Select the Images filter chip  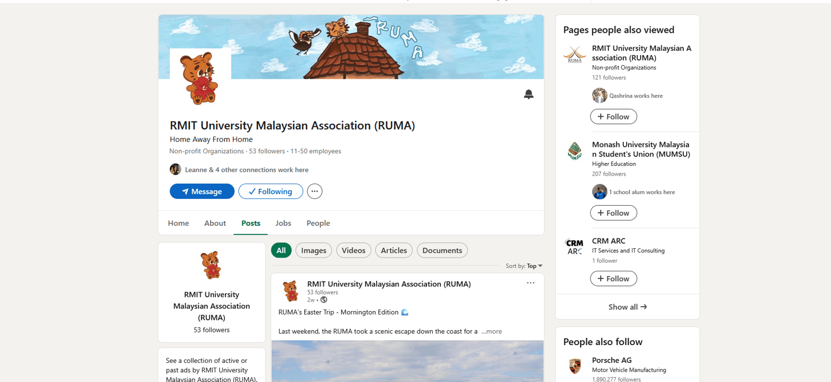314,250
